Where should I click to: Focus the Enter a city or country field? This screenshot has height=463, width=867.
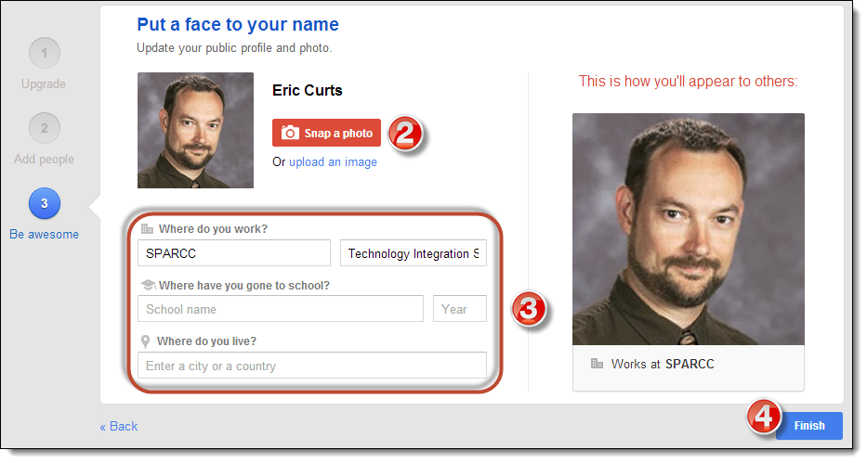coord(312,366)
